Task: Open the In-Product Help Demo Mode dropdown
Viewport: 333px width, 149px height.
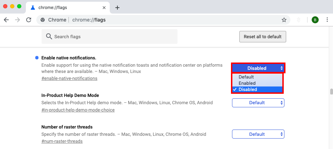Action: tap(258, 103)
